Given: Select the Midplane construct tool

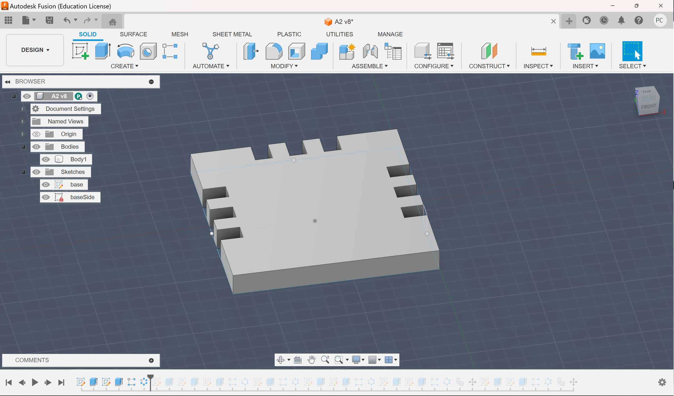Looking at the screenshot, I should point(489,51).
